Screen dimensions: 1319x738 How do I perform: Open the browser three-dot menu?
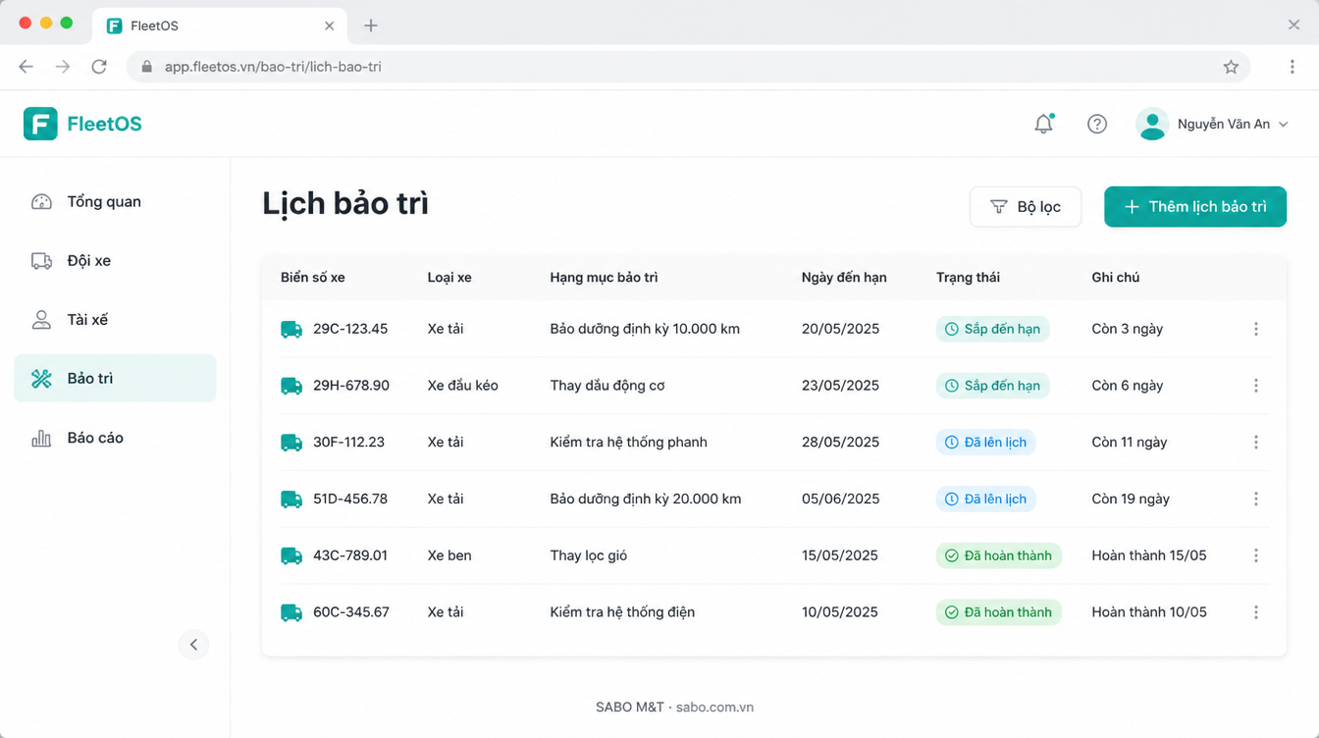(x=1292, y=67)
